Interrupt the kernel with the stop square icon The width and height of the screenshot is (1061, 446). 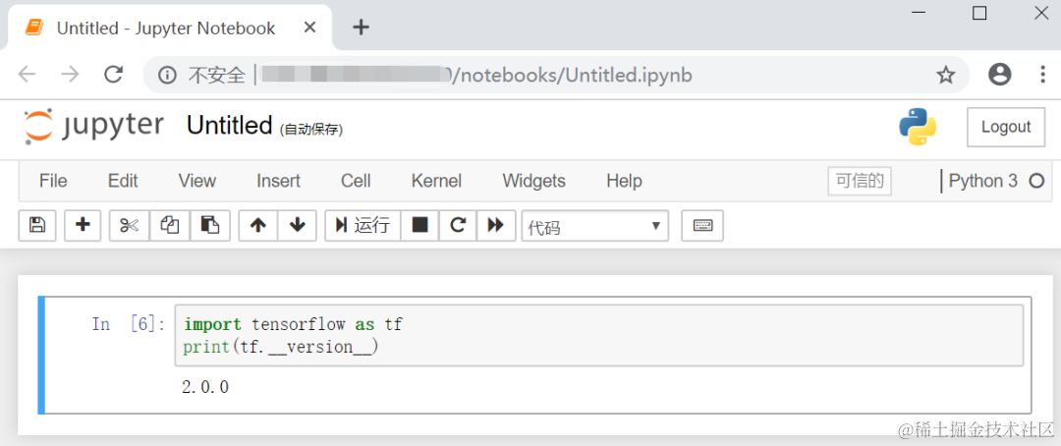pos(420,225)
